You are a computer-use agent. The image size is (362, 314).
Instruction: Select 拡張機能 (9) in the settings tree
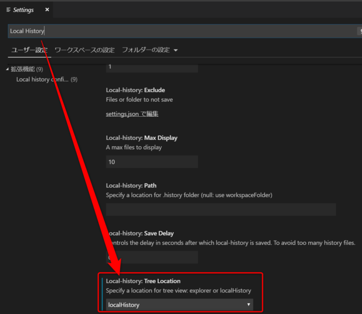coord(27,69)
